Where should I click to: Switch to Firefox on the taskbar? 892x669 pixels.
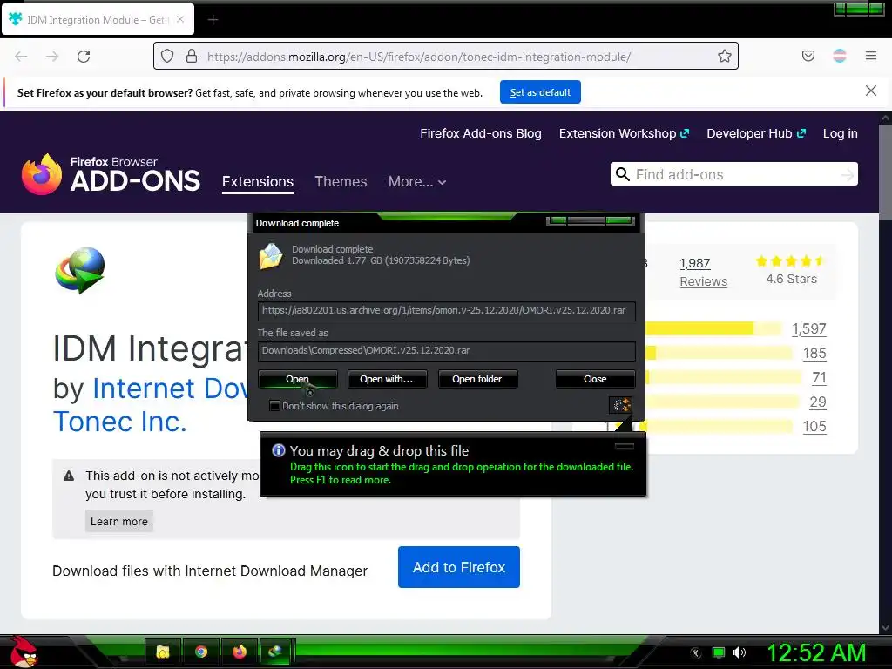240,652
